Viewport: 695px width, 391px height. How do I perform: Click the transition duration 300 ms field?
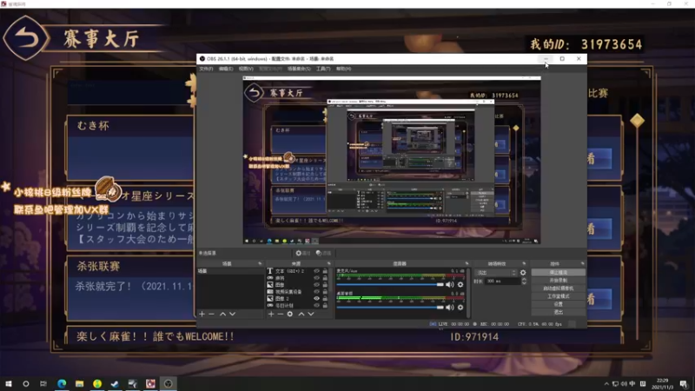click(503, 281)
